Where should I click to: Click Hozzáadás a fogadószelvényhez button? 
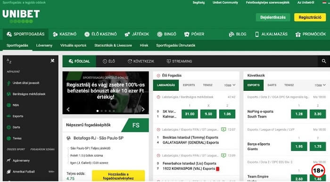tap(118, 176)
